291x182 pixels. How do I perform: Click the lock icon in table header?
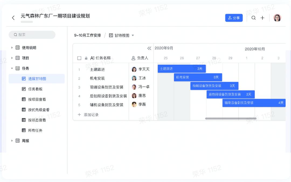86,58
